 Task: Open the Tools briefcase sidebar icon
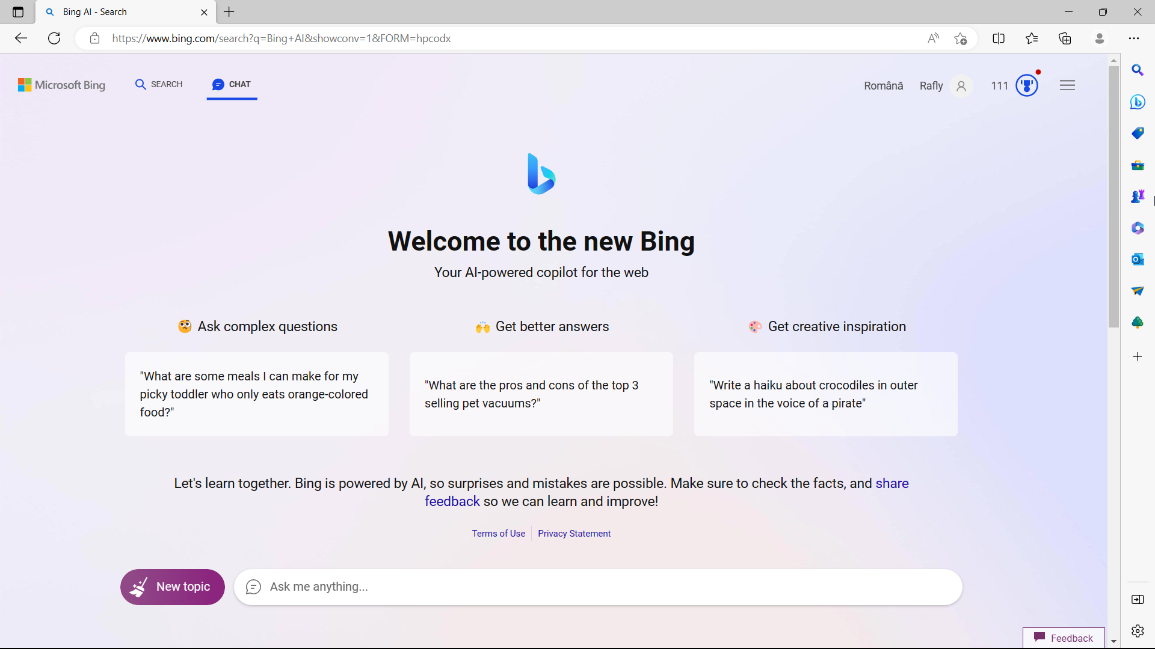click(1137, 165)
